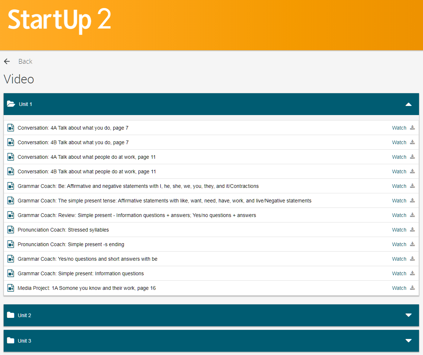Click video file icon for Conversation 4B page 7
Screen dimensions: 423x355
pos(11,142)
